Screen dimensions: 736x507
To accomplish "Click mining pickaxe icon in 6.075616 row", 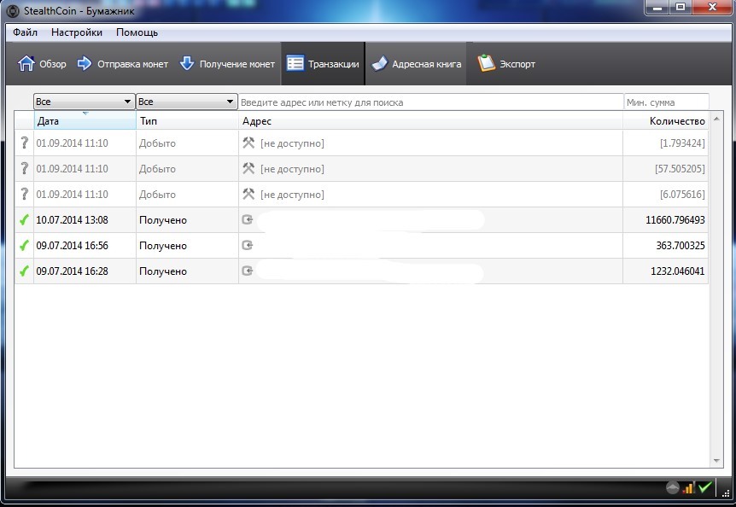I will tap(248, 193).
